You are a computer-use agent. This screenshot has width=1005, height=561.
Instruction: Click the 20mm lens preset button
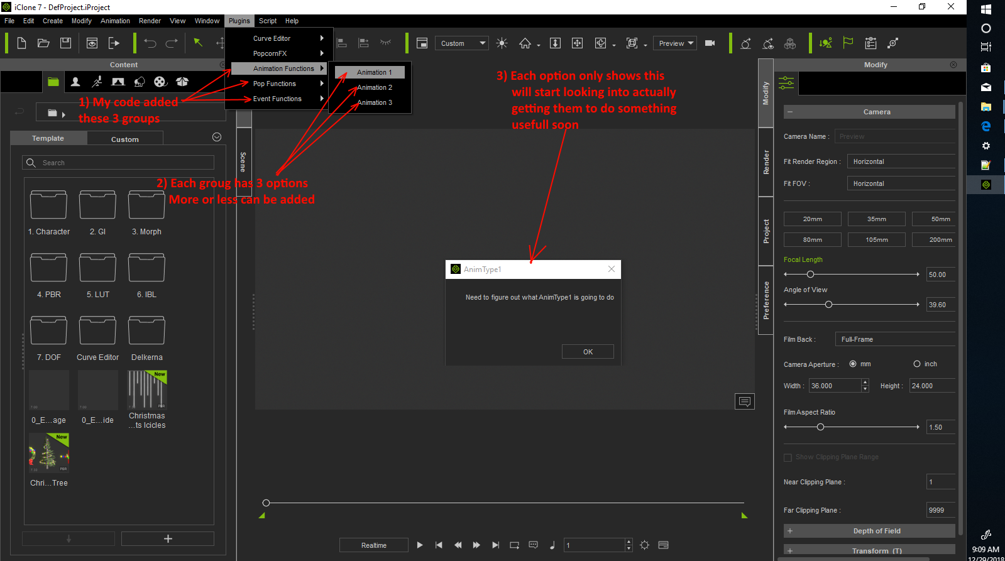coord(813,219)
